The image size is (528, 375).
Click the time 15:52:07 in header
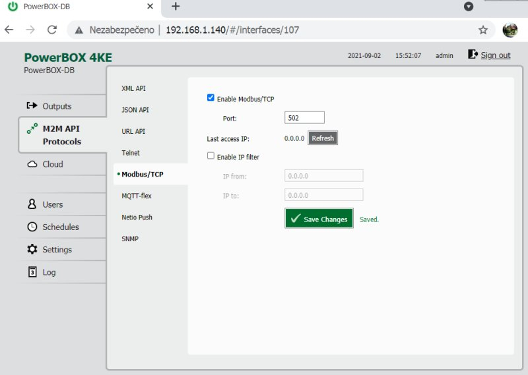[x=408, y=55]
